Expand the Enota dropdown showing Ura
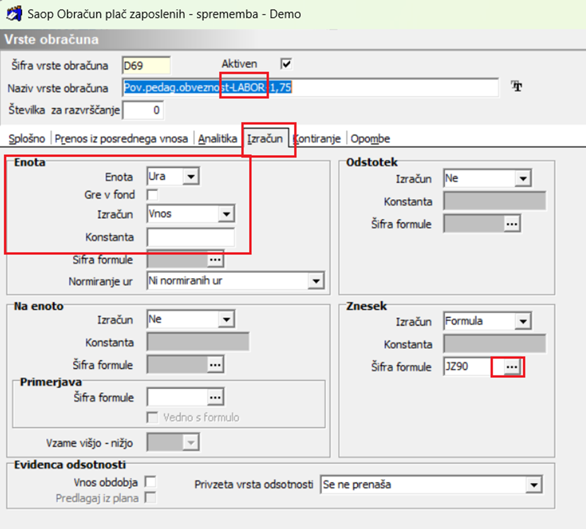The height and width of the screenshot is (529, 586). click(190, 177)
